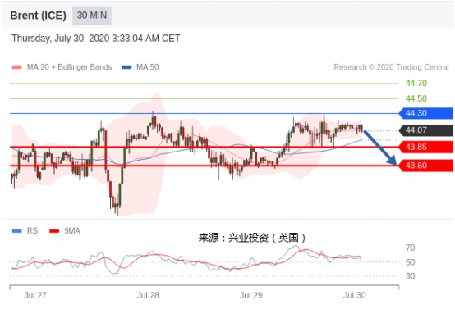Click the black 44.07 current price tag
This screenshot has width=455, height=309.
(x=426, y=130)
